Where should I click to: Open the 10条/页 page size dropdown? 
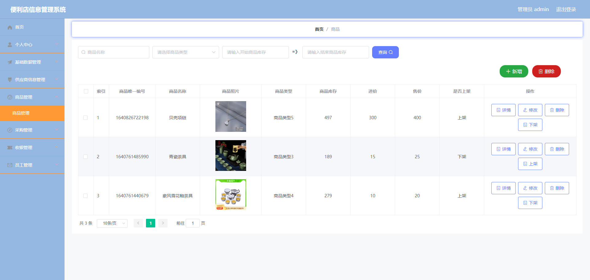point(112,223)
